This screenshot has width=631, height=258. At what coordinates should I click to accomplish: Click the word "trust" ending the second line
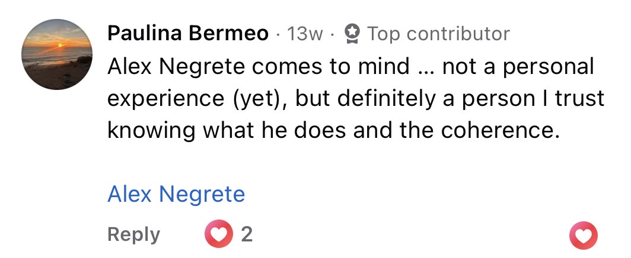(579, 99)
